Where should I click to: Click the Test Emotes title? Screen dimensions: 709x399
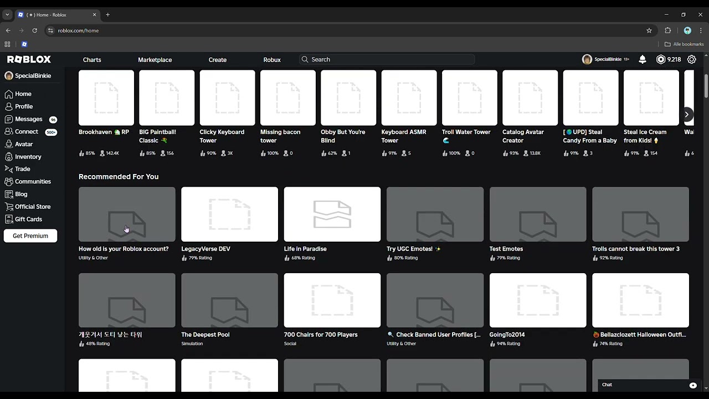(x=506, y=249)
